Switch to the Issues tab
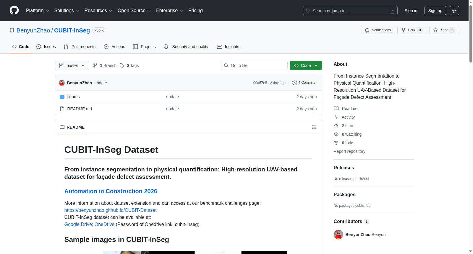The width and height of the screenshot is (473, 254). tap(46, 47)
